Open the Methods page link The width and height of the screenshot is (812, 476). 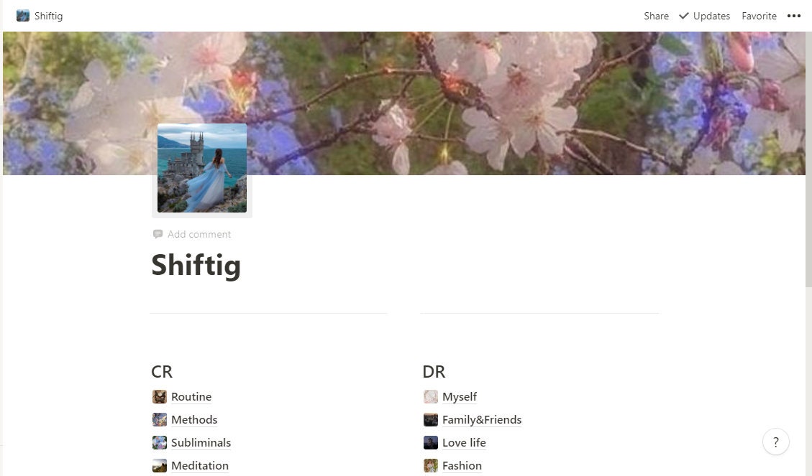point(194,420)
